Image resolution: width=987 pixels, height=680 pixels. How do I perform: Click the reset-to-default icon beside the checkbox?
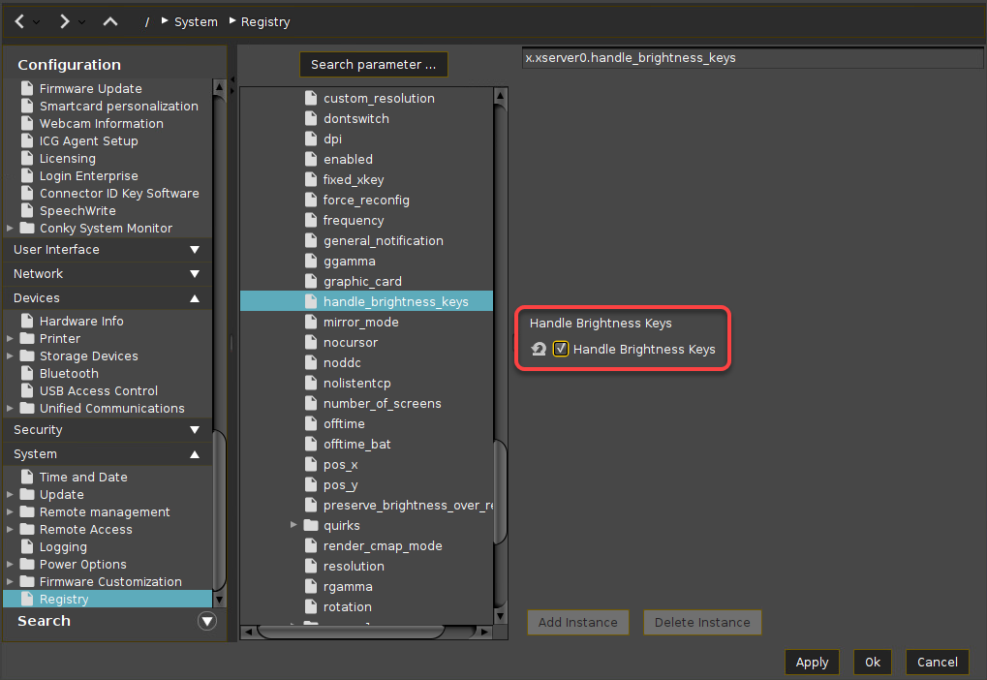[x=539, y=349]
